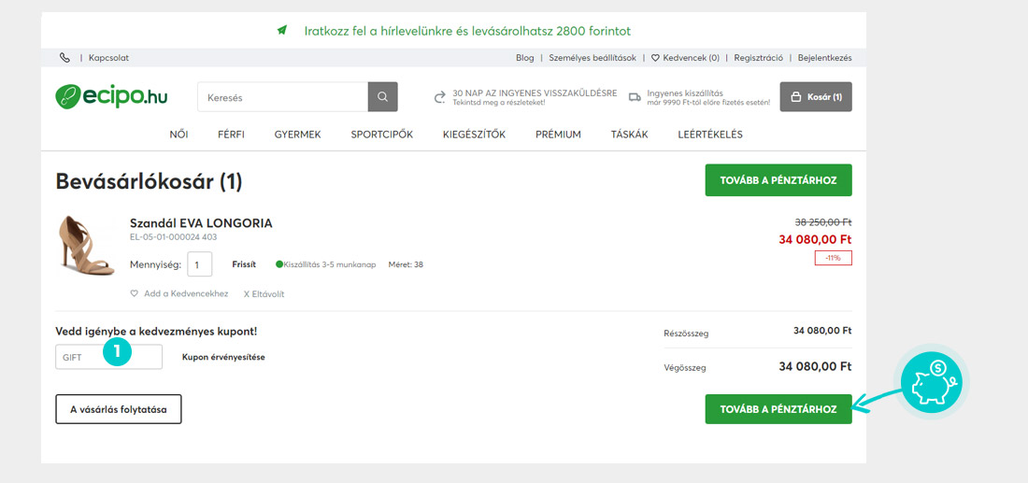Screen dimensions: 1028x483
Task: Click Kupon érvényesítése to apply coupon
Action: tap(223, 357)
